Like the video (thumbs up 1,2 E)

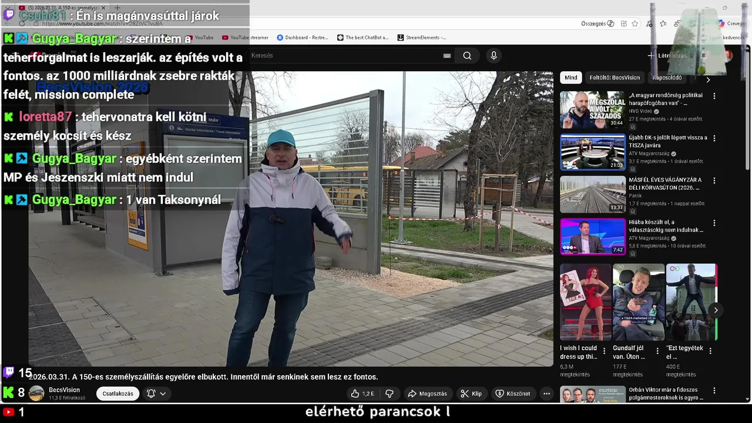point(362,394)
